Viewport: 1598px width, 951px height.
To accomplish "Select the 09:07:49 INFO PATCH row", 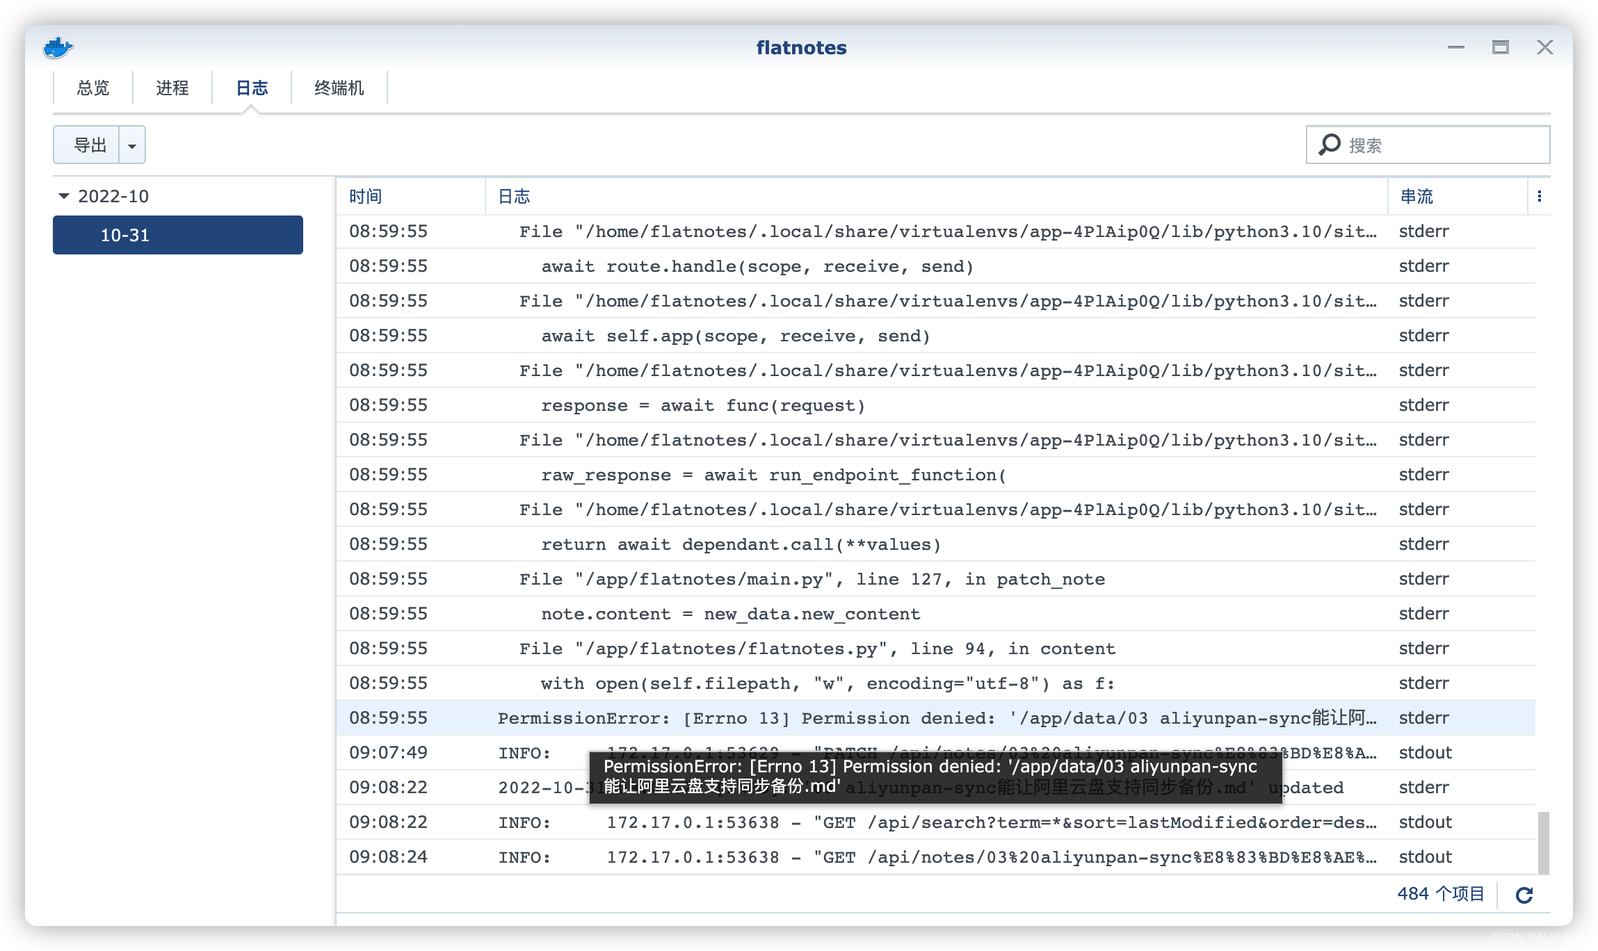I will [936, 752].
